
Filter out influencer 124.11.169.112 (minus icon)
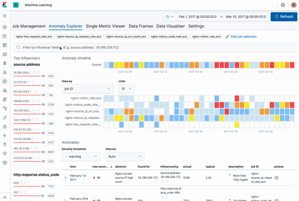pyautogui.click(x=37, y=120)
